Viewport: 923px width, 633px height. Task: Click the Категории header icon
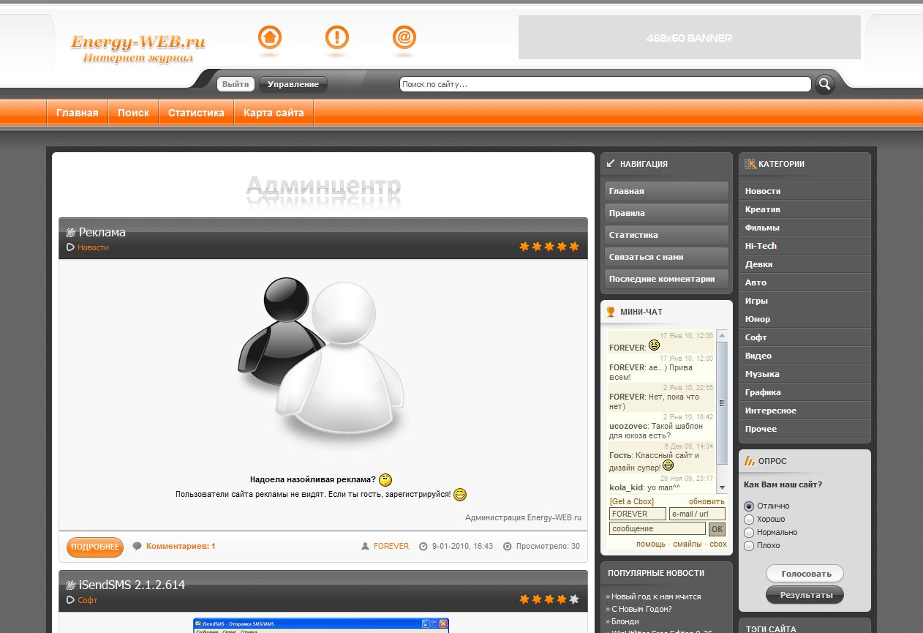click(x=750, y=164)
